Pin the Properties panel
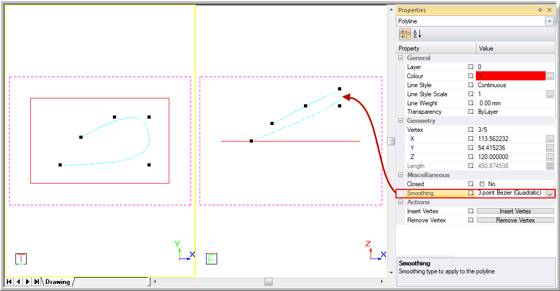Viewport: 560px width, 291px height. (x=539, y=10)
